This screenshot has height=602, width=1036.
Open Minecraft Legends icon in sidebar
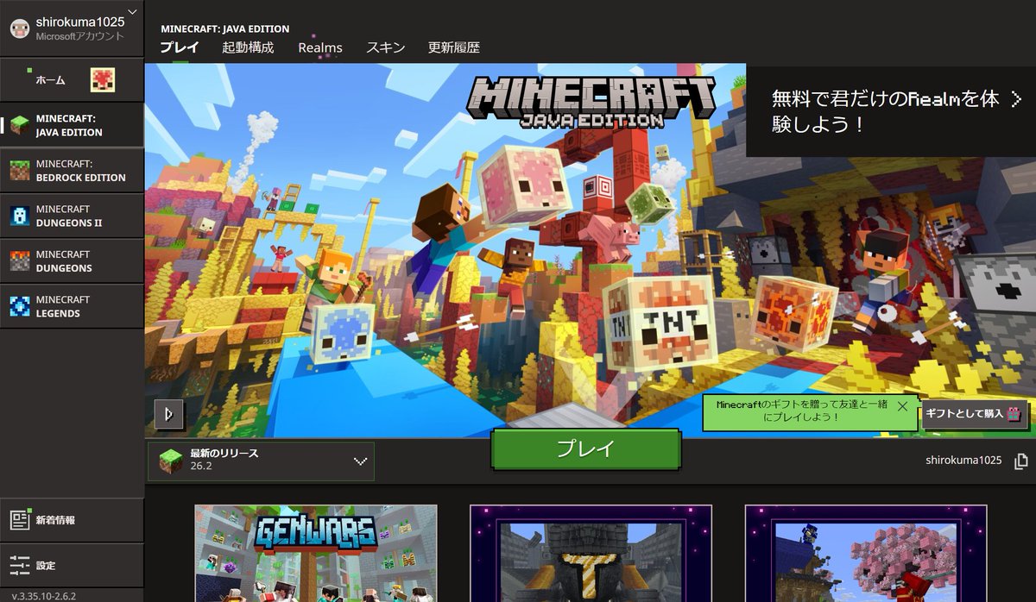pyautogui.click(x=20, y=306)
